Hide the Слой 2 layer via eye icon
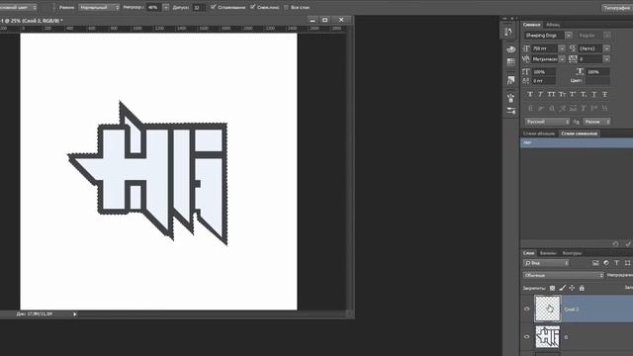Image resolution: width=633 pixels, height=356 pixels. (527, 310)
